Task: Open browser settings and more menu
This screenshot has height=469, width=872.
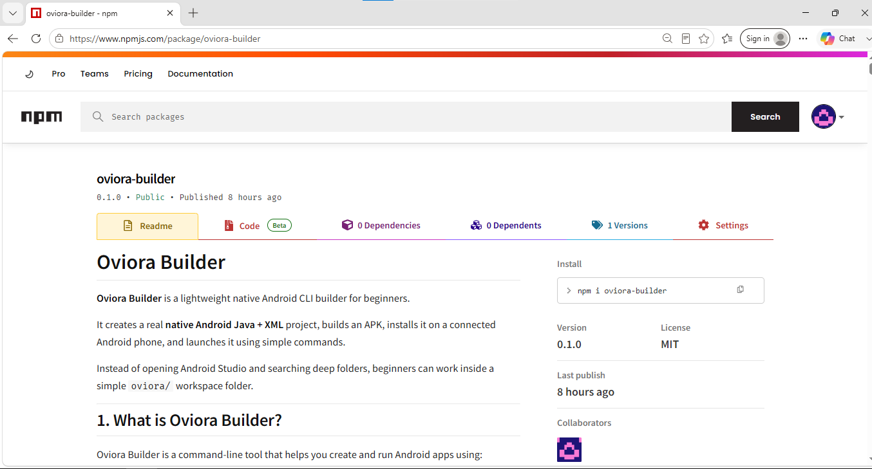Action: (x=802, y=39)
